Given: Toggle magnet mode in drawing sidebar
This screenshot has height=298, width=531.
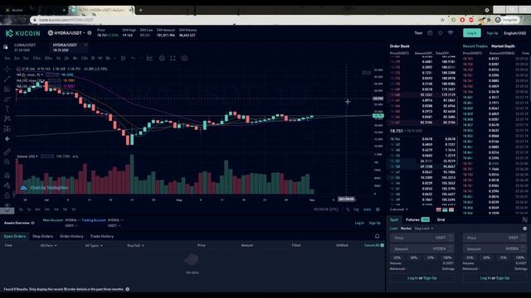Looking at the screenshot, I should 7,175.
